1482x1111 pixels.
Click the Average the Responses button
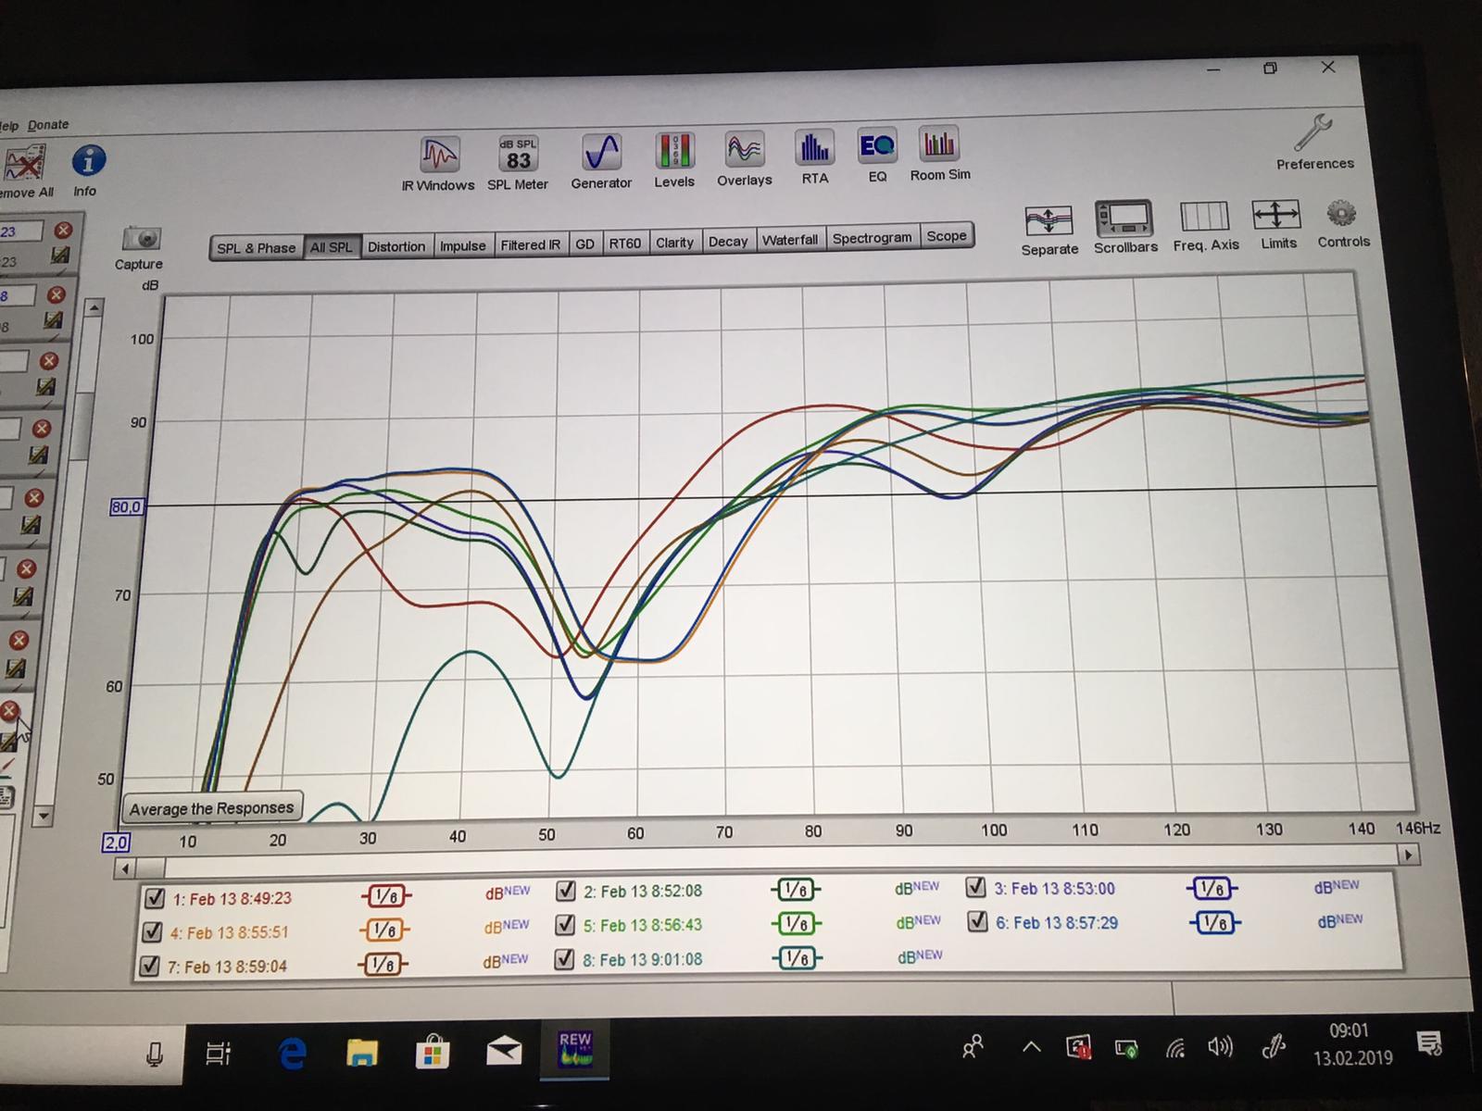[211, 808]
